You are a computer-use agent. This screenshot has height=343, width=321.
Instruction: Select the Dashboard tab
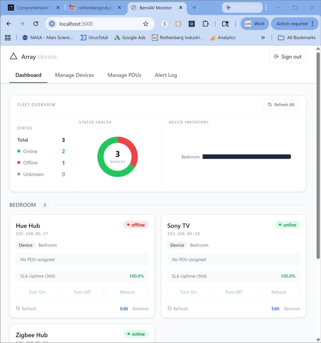[x=28, y=75]
